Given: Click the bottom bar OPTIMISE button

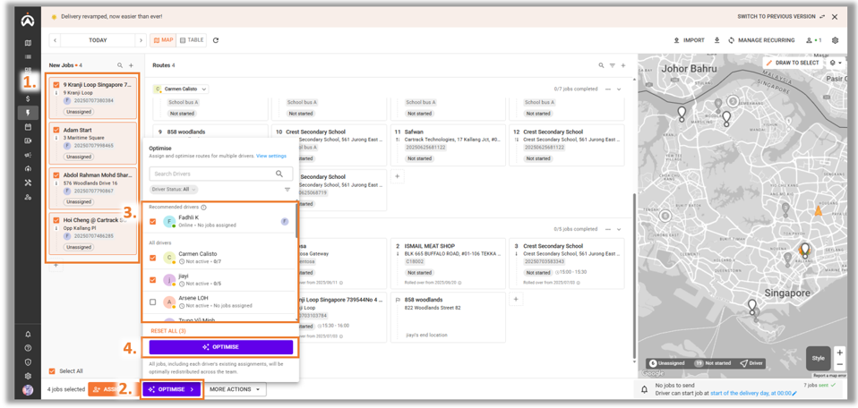Looking at the screenshot, I should click(172, 389).
